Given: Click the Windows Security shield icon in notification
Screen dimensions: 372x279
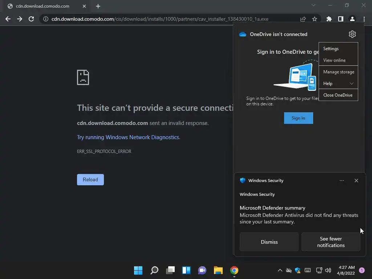Looking at the screenshot, I should point(242,180).
